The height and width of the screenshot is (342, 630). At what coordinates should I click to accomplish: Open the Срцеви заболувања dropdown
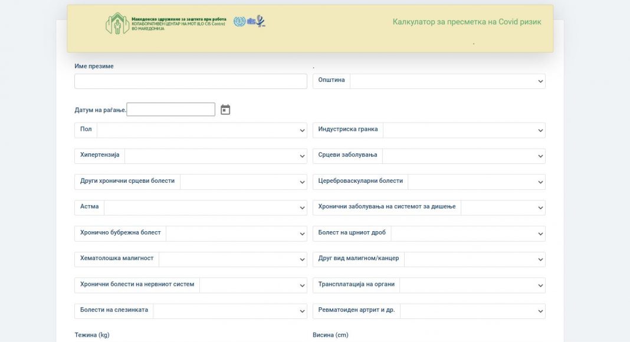pyautogui.click(x=464, y=156)
